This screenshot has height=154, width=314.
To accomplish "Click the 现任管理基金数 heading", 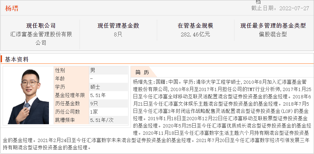I will [118, 26].
